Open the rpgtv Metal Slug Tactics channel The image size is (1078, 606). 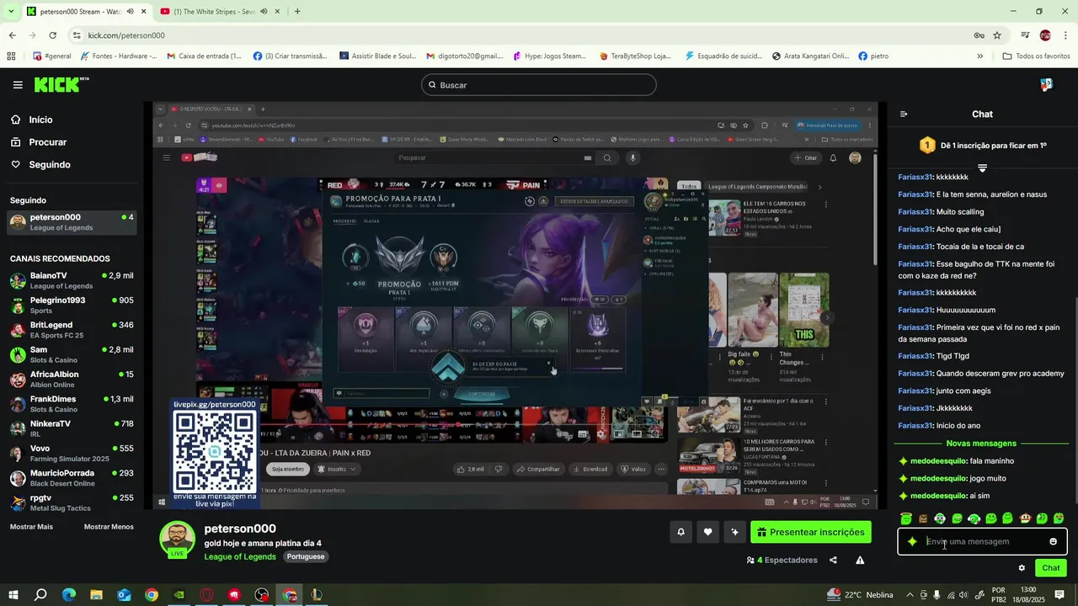point(72,502)
